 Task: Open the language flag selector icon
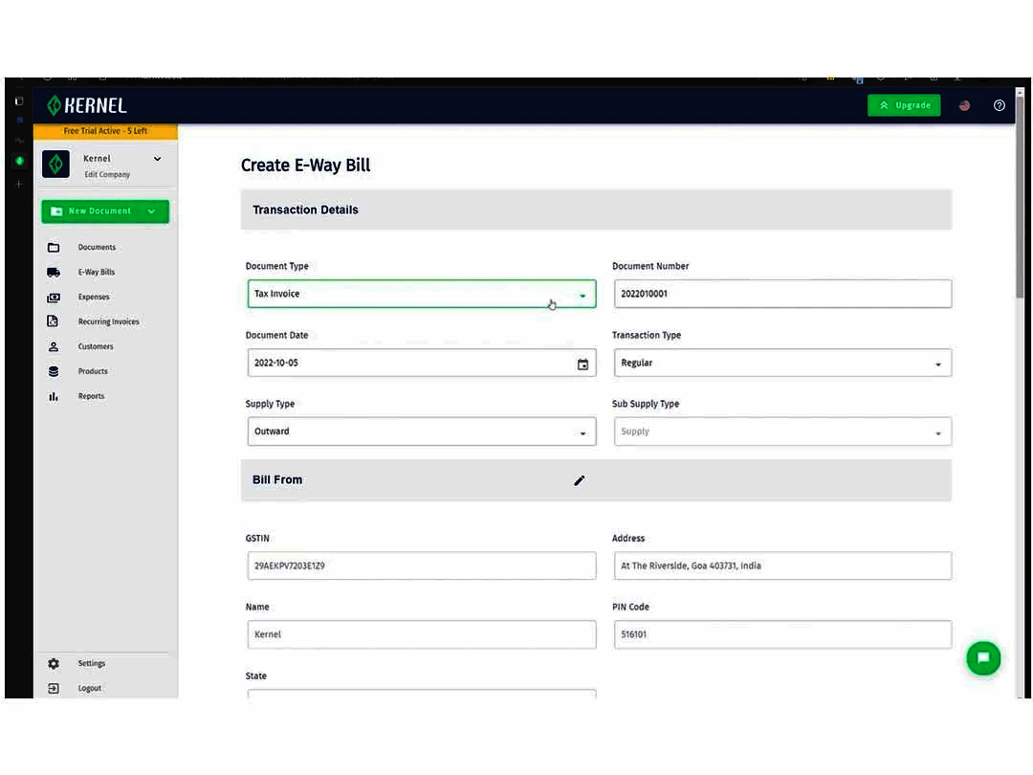point(964,105)
